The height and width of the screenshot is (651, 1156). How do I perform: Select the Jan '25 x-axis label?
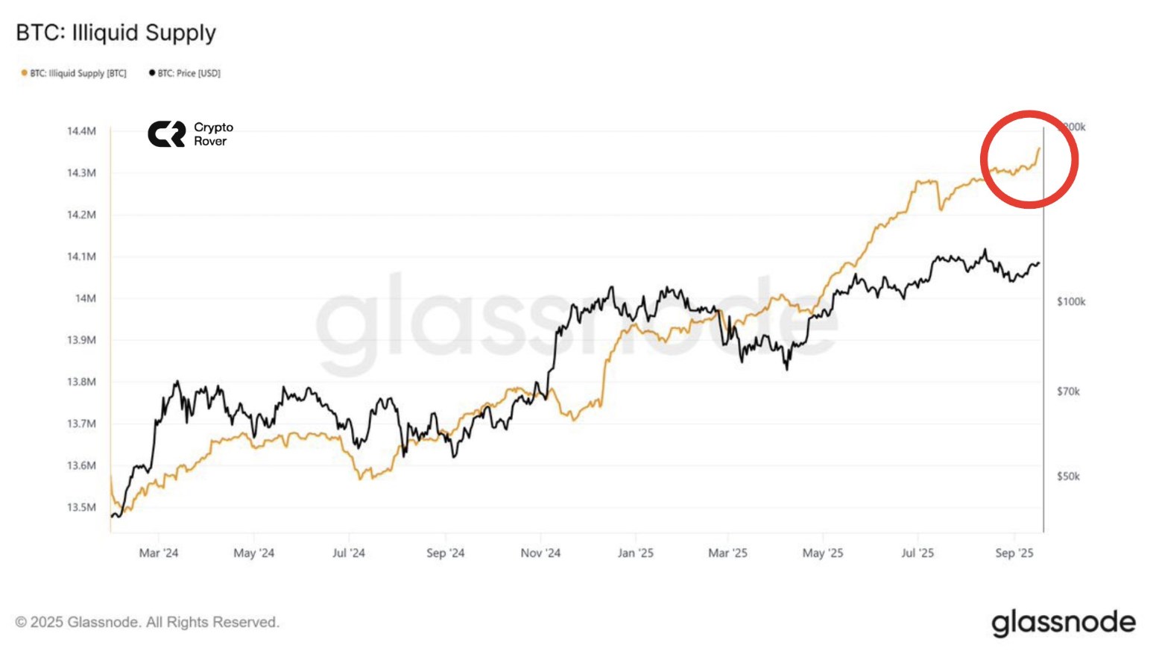click(x=635, y=553)
